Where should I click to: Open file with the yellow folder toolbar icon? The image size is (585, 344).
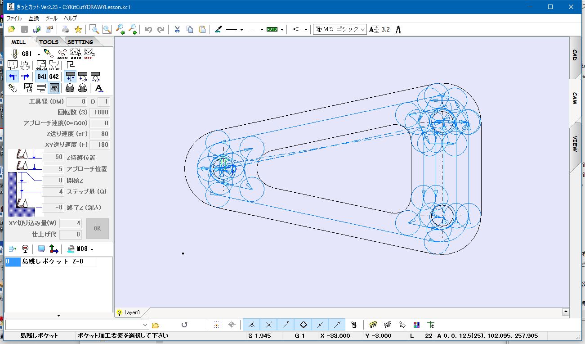pos(12,29)
